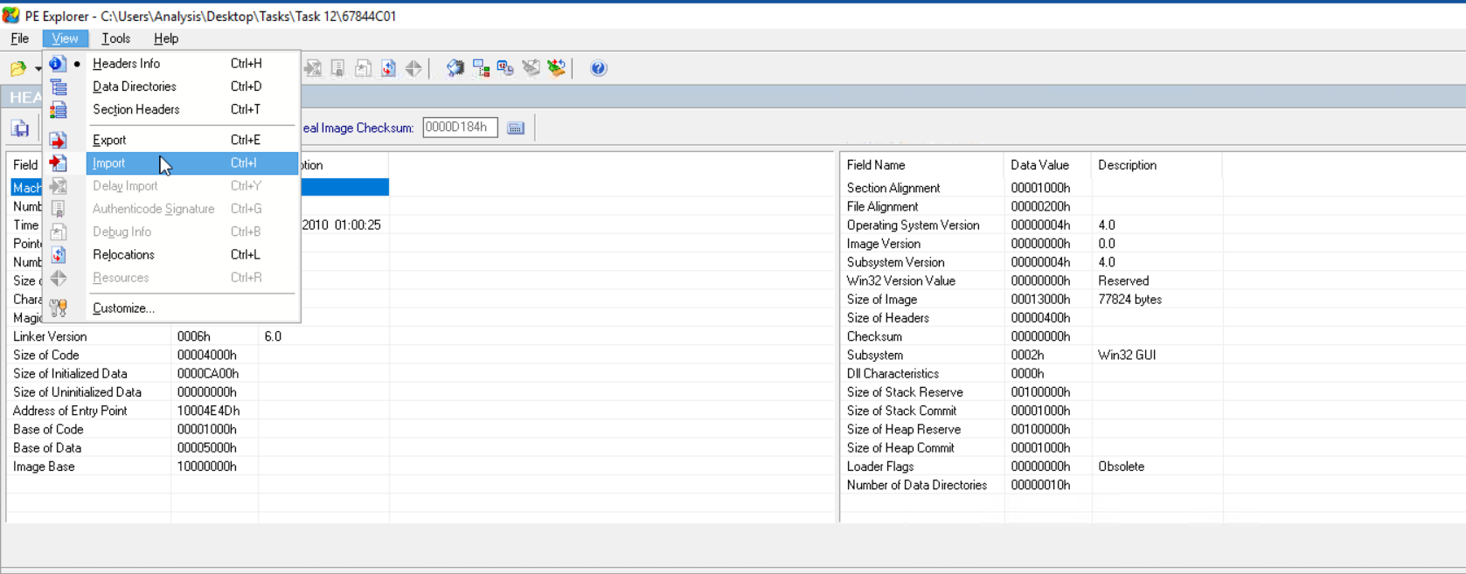Click the Relocations button in the toolbar
Viewport: 1466px width, 574px height.
388,68
